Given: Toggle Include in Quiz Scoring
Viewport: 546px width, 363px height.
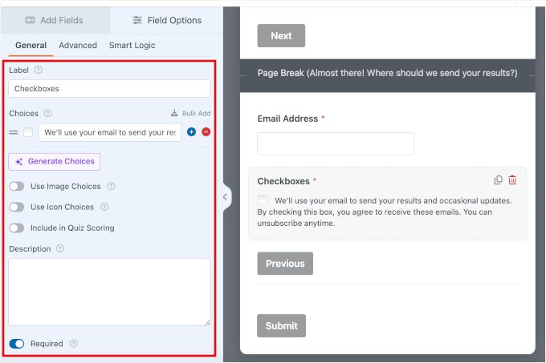Looking at the screenshot, I should click(16, 228).
